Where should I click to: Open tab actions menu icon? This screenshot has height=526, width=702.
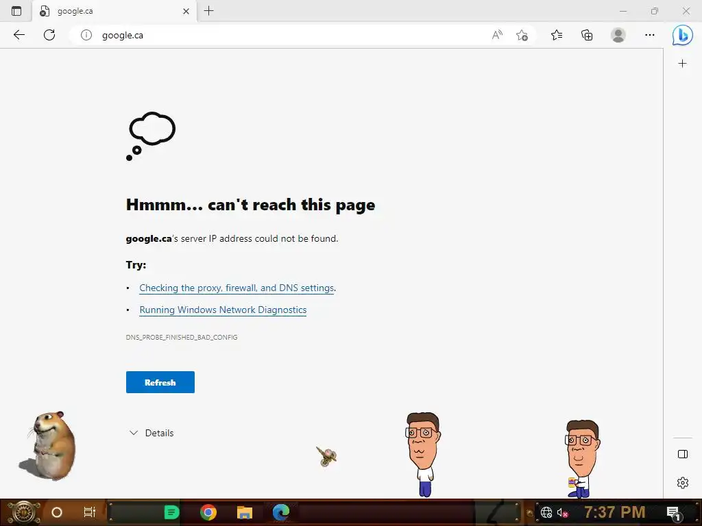pyautogui.click(x=16, y=11)
